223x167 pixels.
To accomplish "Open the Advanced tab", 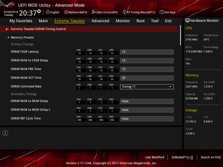I will pyautogui.click(x=100, y=21).
